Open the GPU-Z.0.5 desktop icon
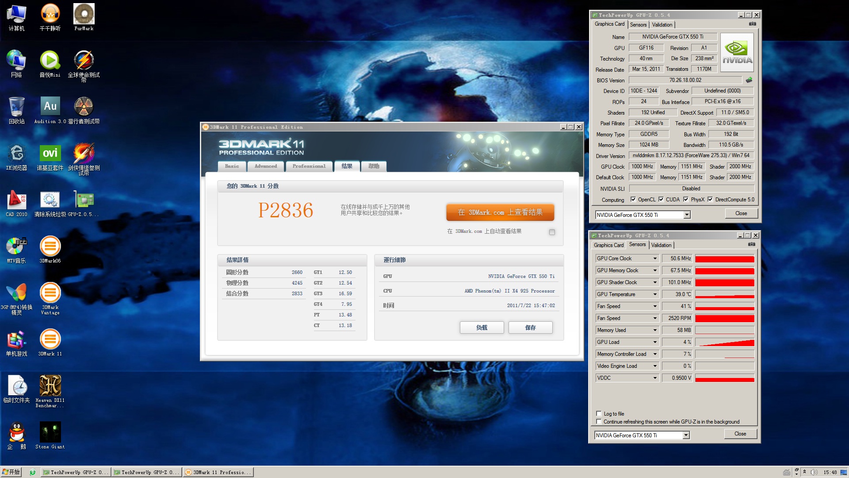This screenshot has width=849, height=478. pos(84,203)
